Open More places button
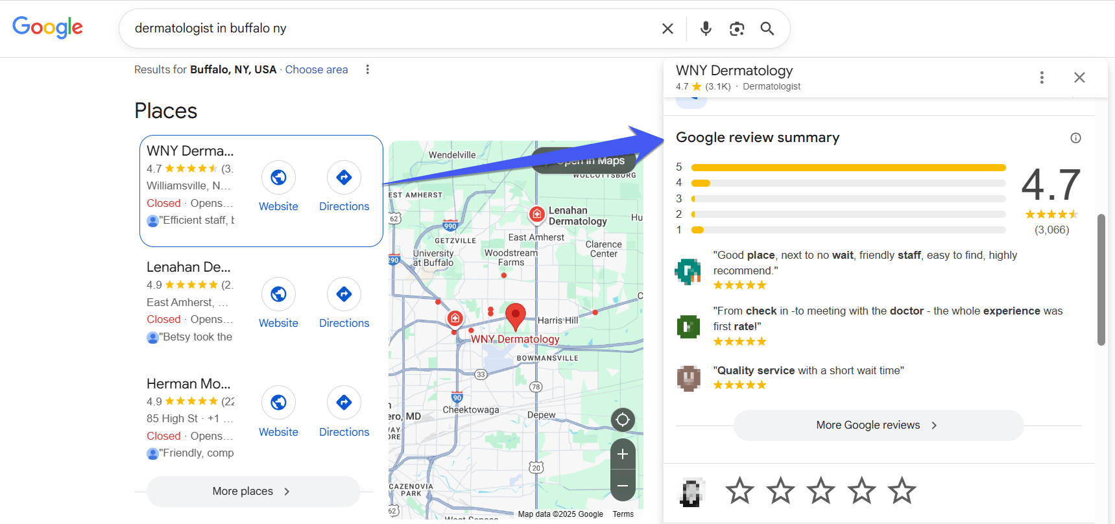Viewport: 1115px width, 524px height. pyautogui.click(x=254, y=492)
